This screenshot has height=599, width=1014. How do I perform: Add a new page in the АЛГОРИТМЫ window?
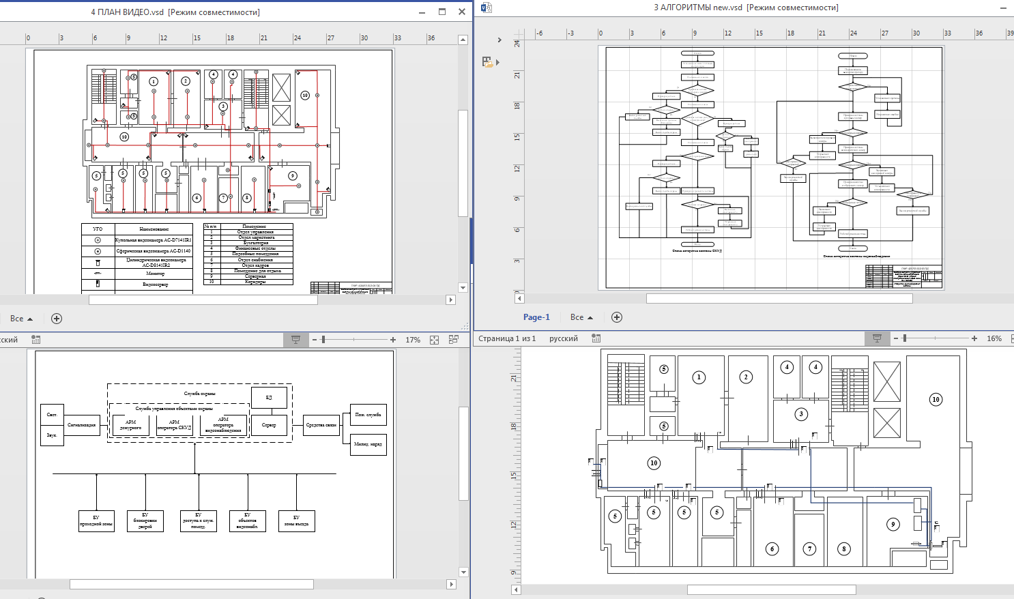[617, 317]
